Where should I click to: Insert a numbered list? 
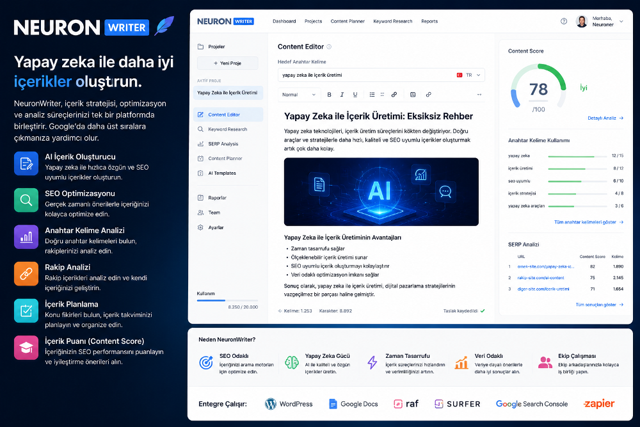coord(383,94)
